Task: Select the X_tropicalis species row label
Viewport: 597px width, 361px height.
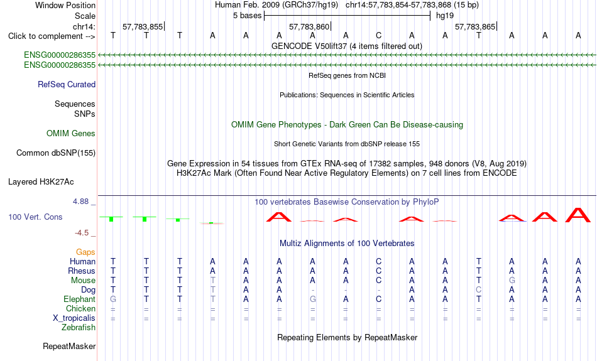Action: click(x=74, y=318)
